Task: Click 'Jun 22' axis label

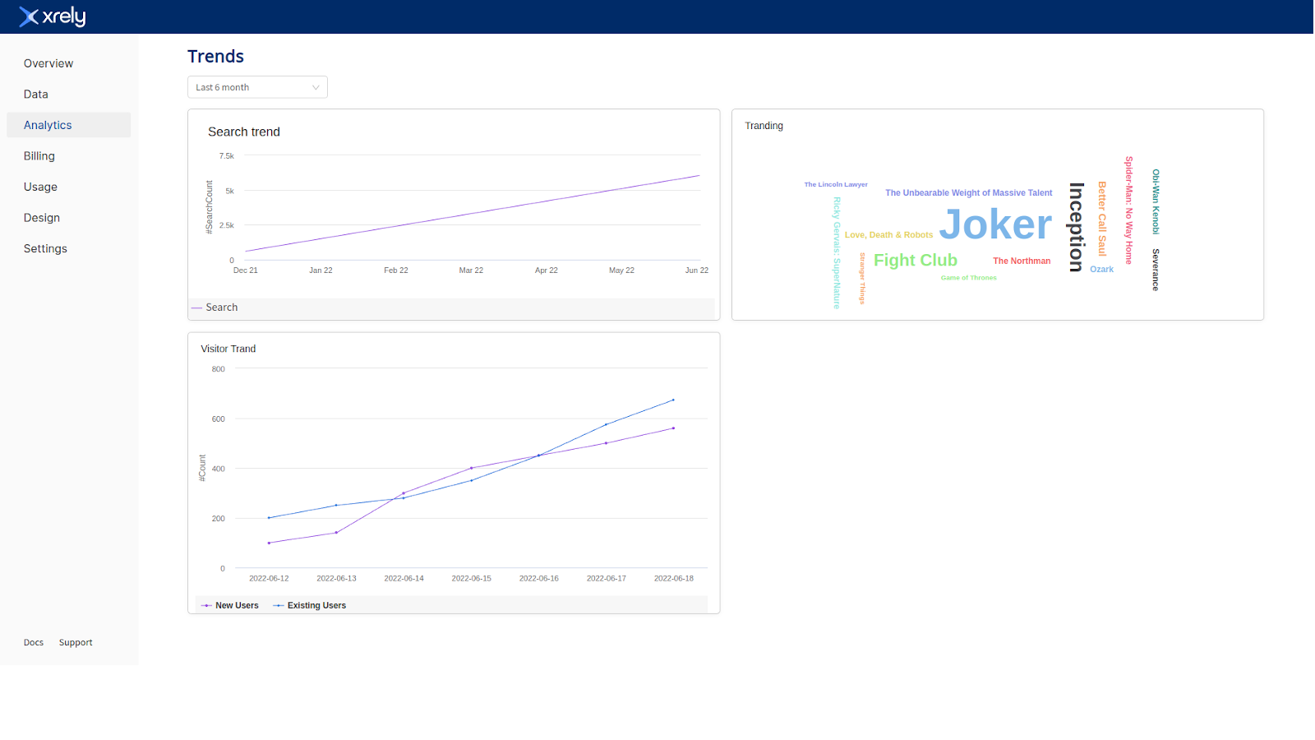Action: (696, 271)
